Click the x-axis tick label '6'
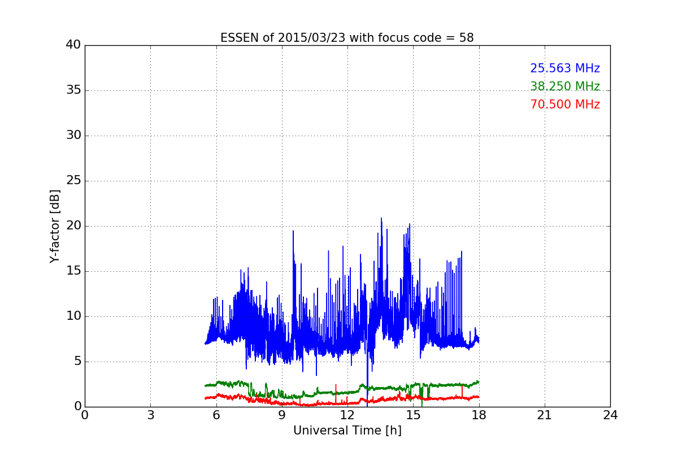This screenshot has width=678, height=452. tap(216, 415)
